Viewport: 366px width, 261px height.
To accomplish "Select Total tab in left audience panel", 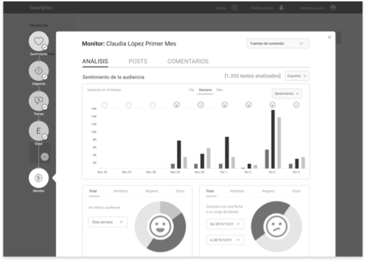I will point(93,191).
